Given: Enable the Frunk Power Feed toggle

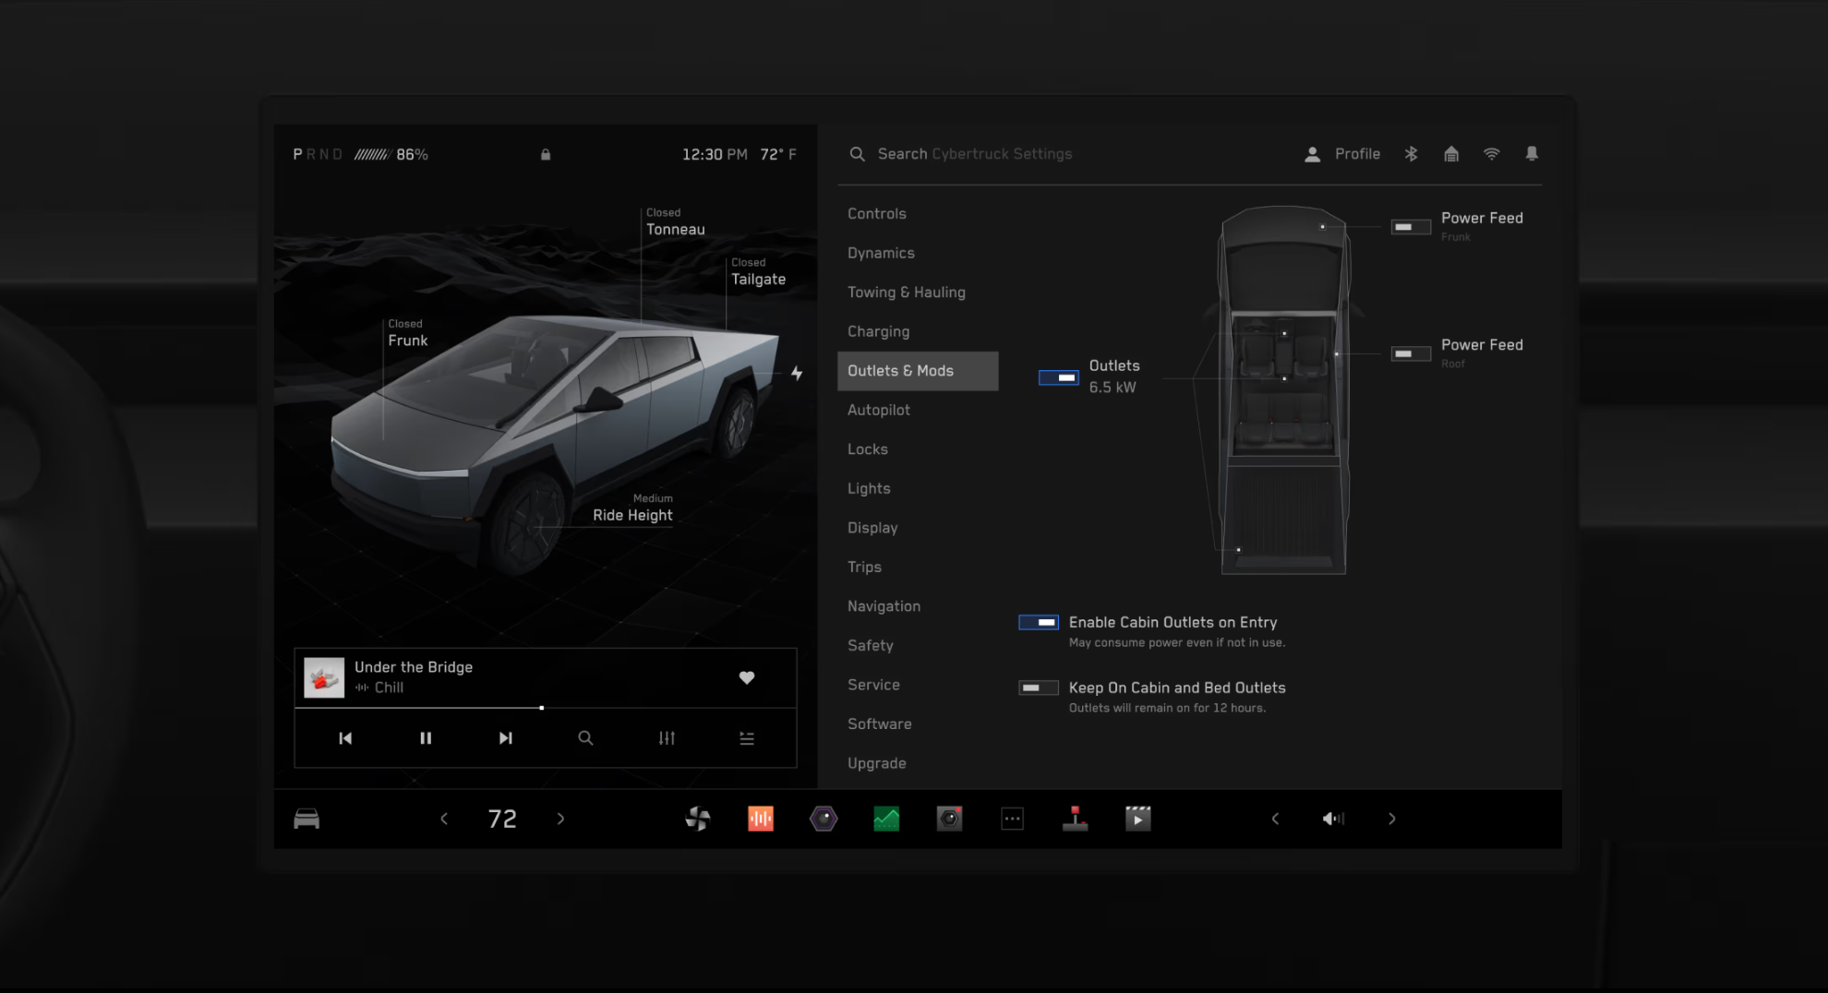Looking at the screenshot, I should (x=1411, y=227).
